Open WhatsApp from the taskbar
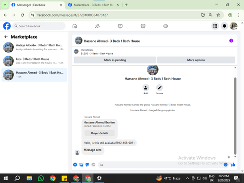Viewport: 244px width, 183px height. point(41,178)
